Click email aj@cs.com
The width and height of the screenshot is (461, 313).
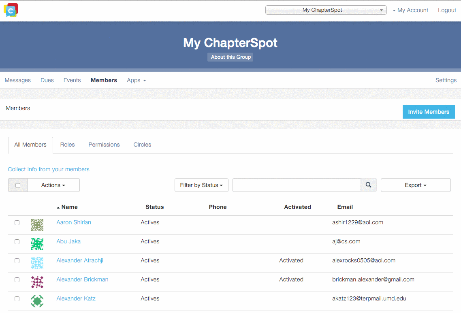(x=346, y=242)
